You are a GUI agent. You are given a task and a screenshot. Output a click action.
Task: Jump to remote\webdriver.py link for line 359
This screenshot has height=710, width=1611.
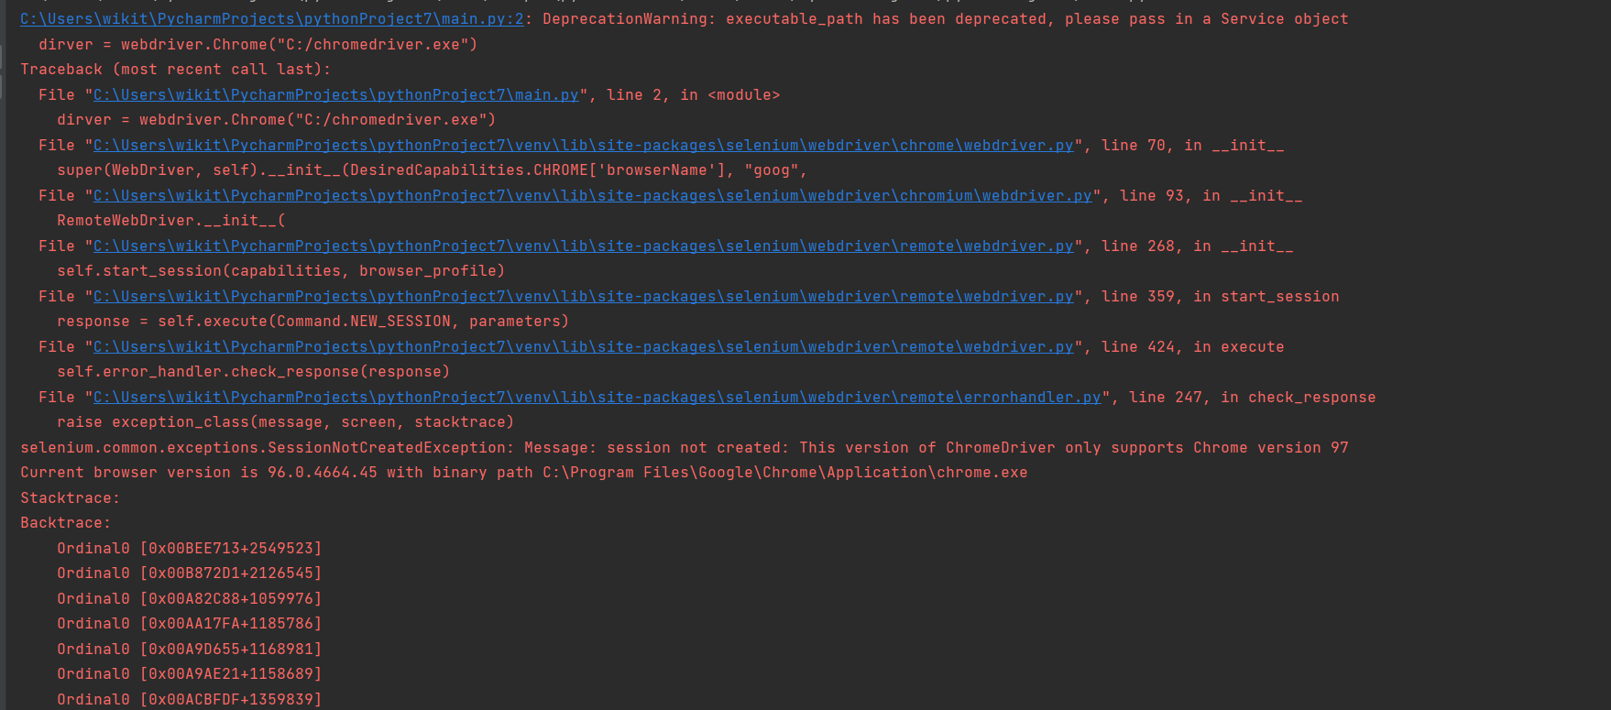pos(583,297)
